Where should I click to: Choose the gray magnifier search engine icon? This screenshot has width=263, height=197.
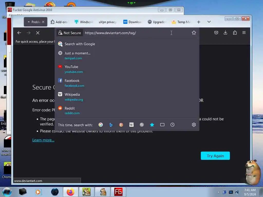(x=142, y=125)
